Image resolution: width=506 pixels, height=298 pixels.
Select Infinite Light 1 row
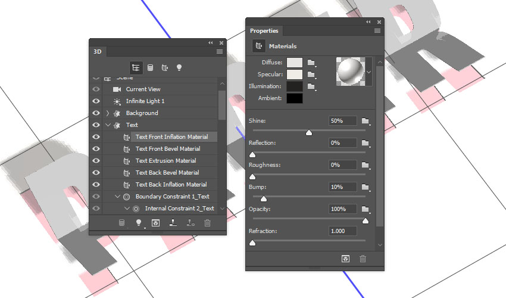[160, 101]
